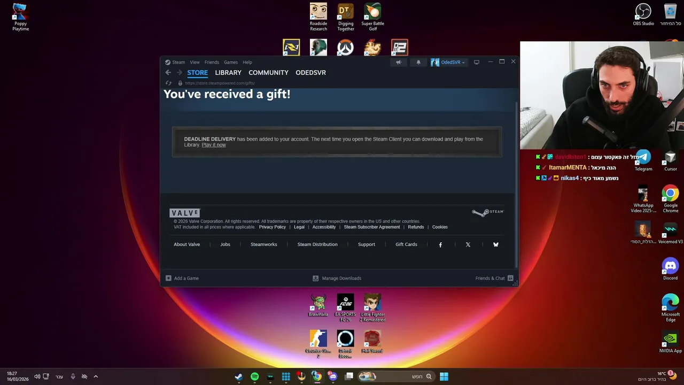Switch to the STORE tab
This screenshot has height=385, width=684.
(197, 73)
